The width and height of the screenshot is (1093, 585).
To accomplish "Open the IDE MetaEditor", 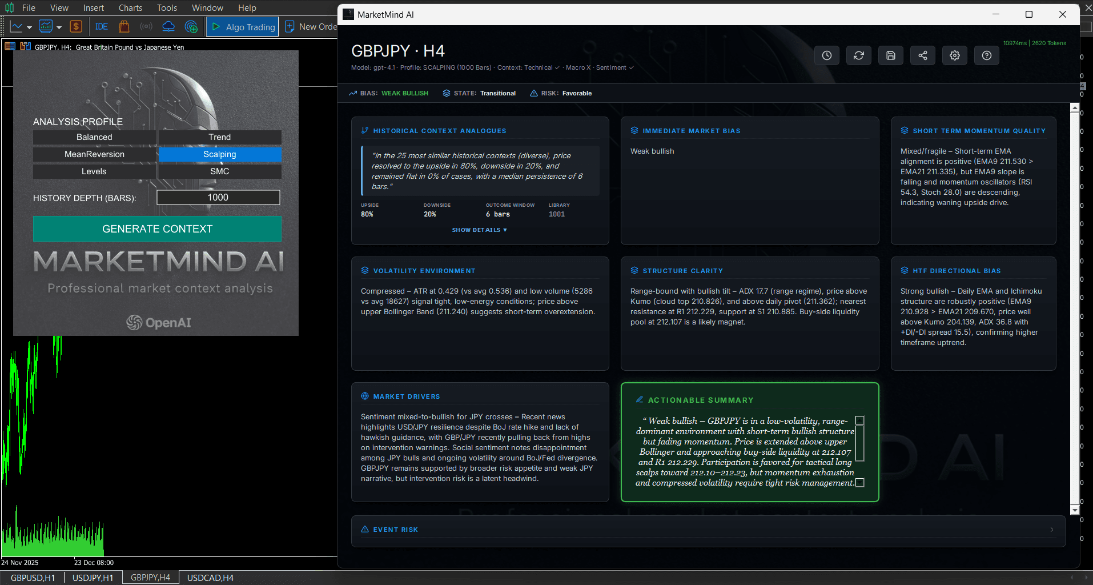I will (102, 27).
